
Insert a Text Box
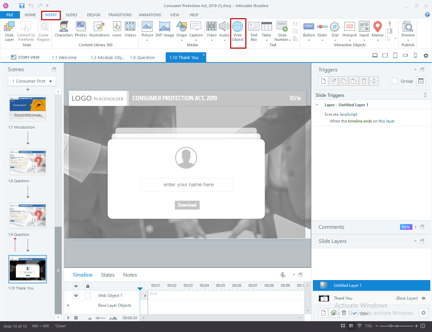point(253,32)
